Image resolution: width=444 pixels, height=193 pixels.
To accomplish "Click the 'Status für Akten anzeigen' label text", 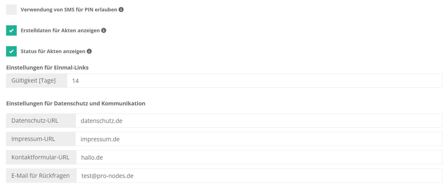I will 53,51.
